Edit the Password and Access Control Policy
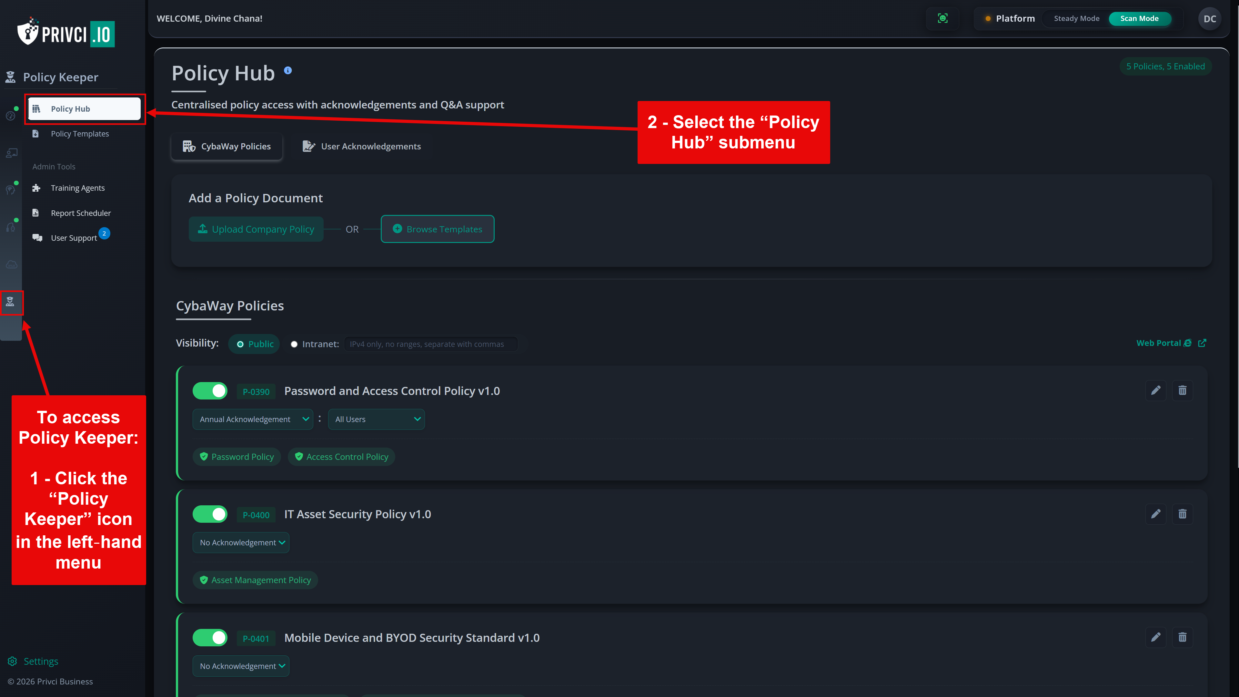1239x697 pixels. (x=1155, y=390)
